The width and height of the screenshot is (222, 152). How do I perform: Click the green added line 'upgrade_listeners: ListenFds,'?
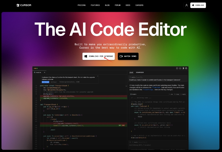[x=83, y=98]
